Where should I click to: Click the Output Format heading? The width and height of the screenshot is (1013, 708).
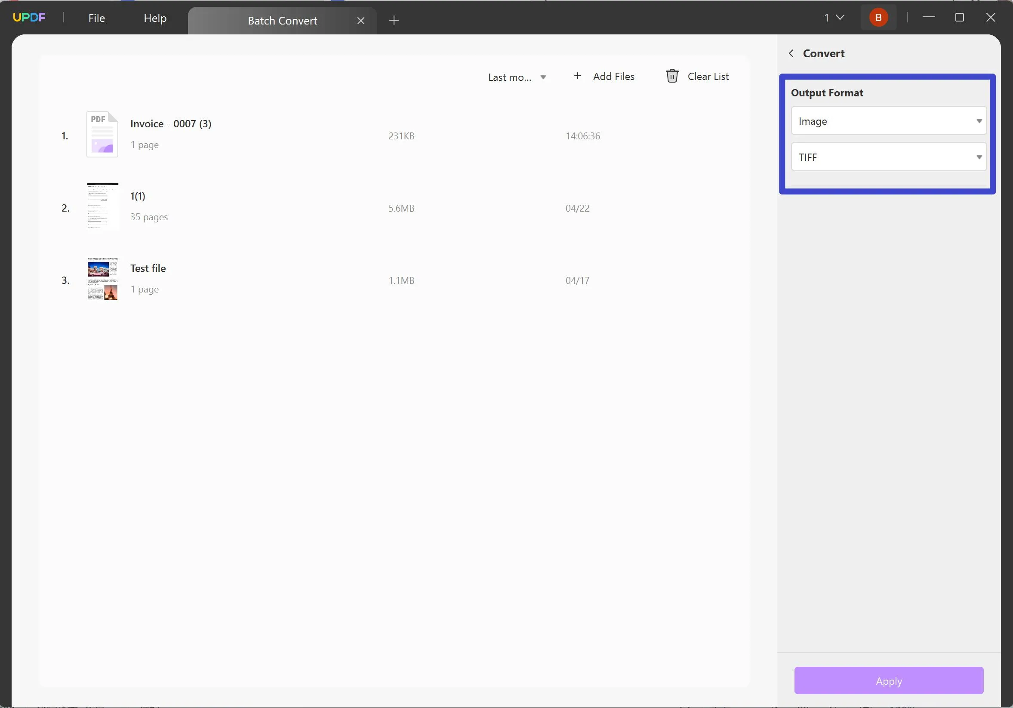[x=827, y=92]
